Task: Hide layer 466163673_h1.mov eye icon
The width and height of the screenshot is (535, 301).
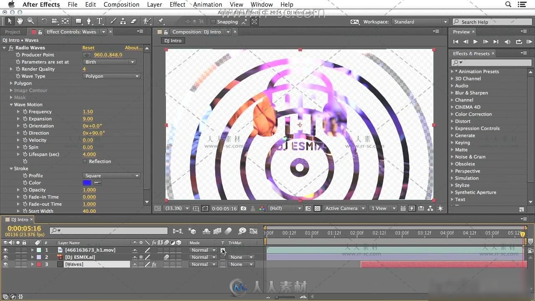Action: point(5,250)
